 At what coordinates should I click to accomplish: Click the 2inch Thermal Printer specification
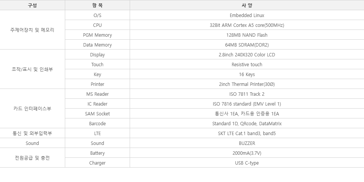247,84
